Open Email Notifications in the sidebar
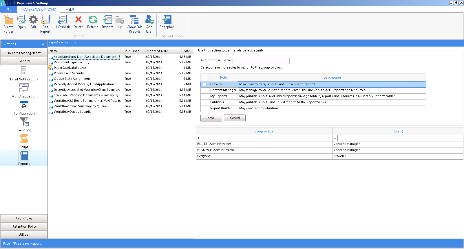Image resolution: width=464 pixels, height=249 pixels. [x=24, y=73]
